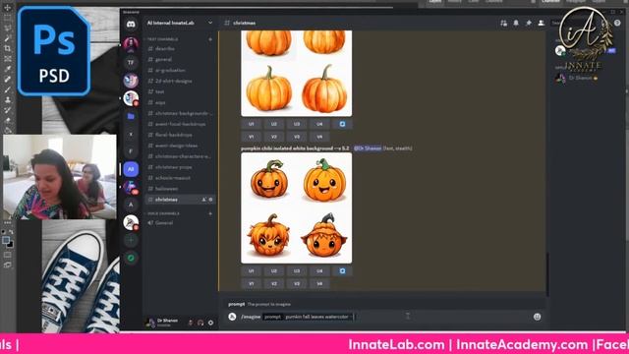The width and height of the screenshot is (629, 354).
Task: Open Explore servers green compass icon
Action: (x=131, y=258)
